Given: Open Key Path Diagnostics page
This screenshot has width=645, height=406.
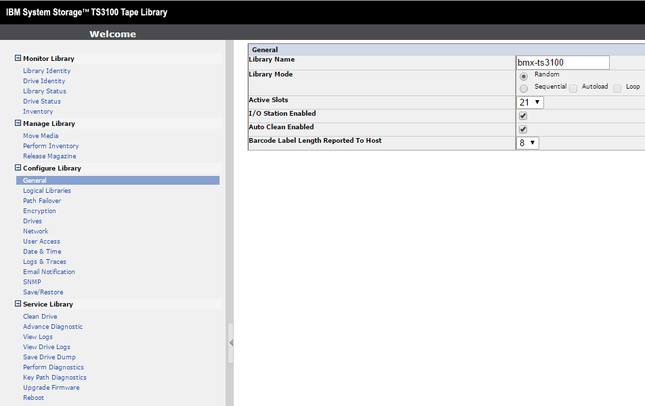Looking at the screenshot, I should tap(55, 377).
